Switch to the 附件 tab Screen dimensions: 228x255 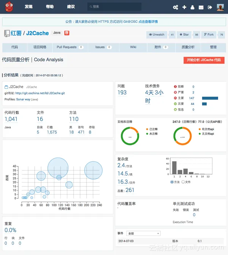[161, 47]
